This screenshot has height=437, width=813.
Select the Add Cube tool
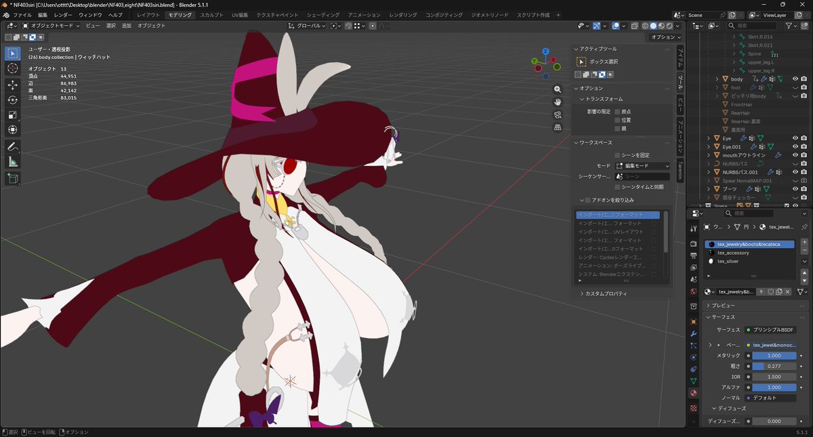click(x=13, y=179)
